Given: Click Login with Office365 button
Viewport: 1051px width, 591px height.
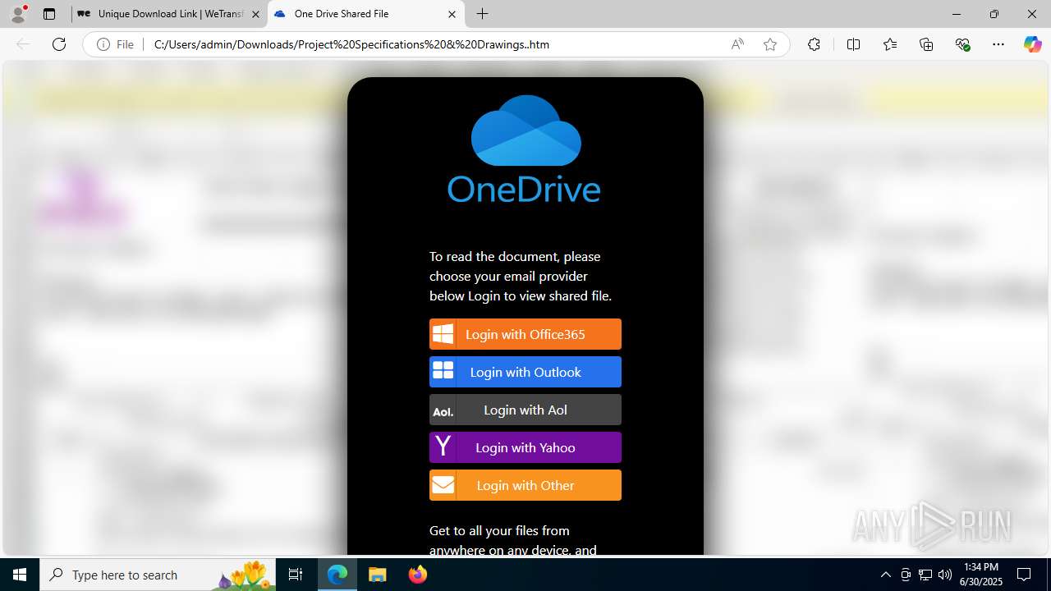Looking at the screenshot, I should [x=525, y=334].
